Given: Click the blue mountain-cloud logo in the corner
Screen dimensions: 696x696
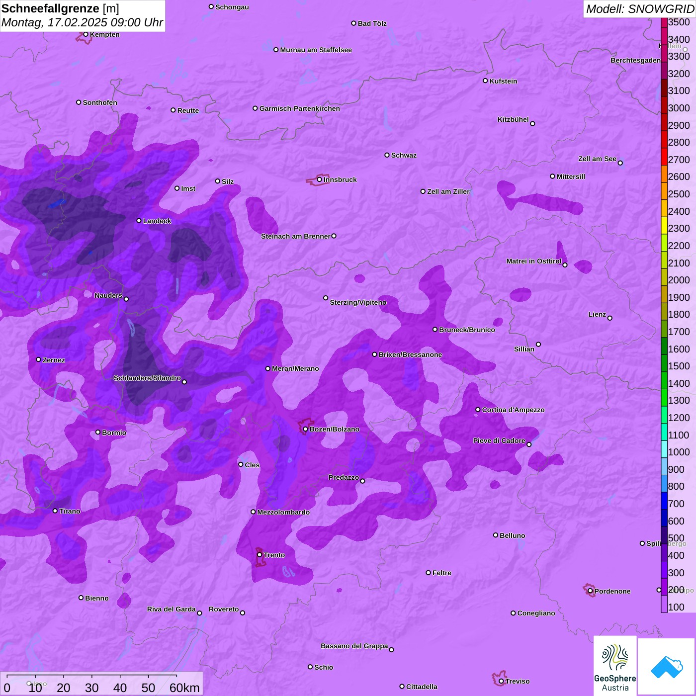Looking at the screenshot, I should point(666,666).
